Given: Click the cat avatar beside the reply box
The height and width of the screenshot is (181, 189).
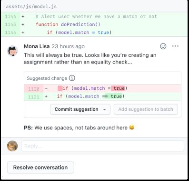Looking at the screenshot, I should tap(12, 146).
